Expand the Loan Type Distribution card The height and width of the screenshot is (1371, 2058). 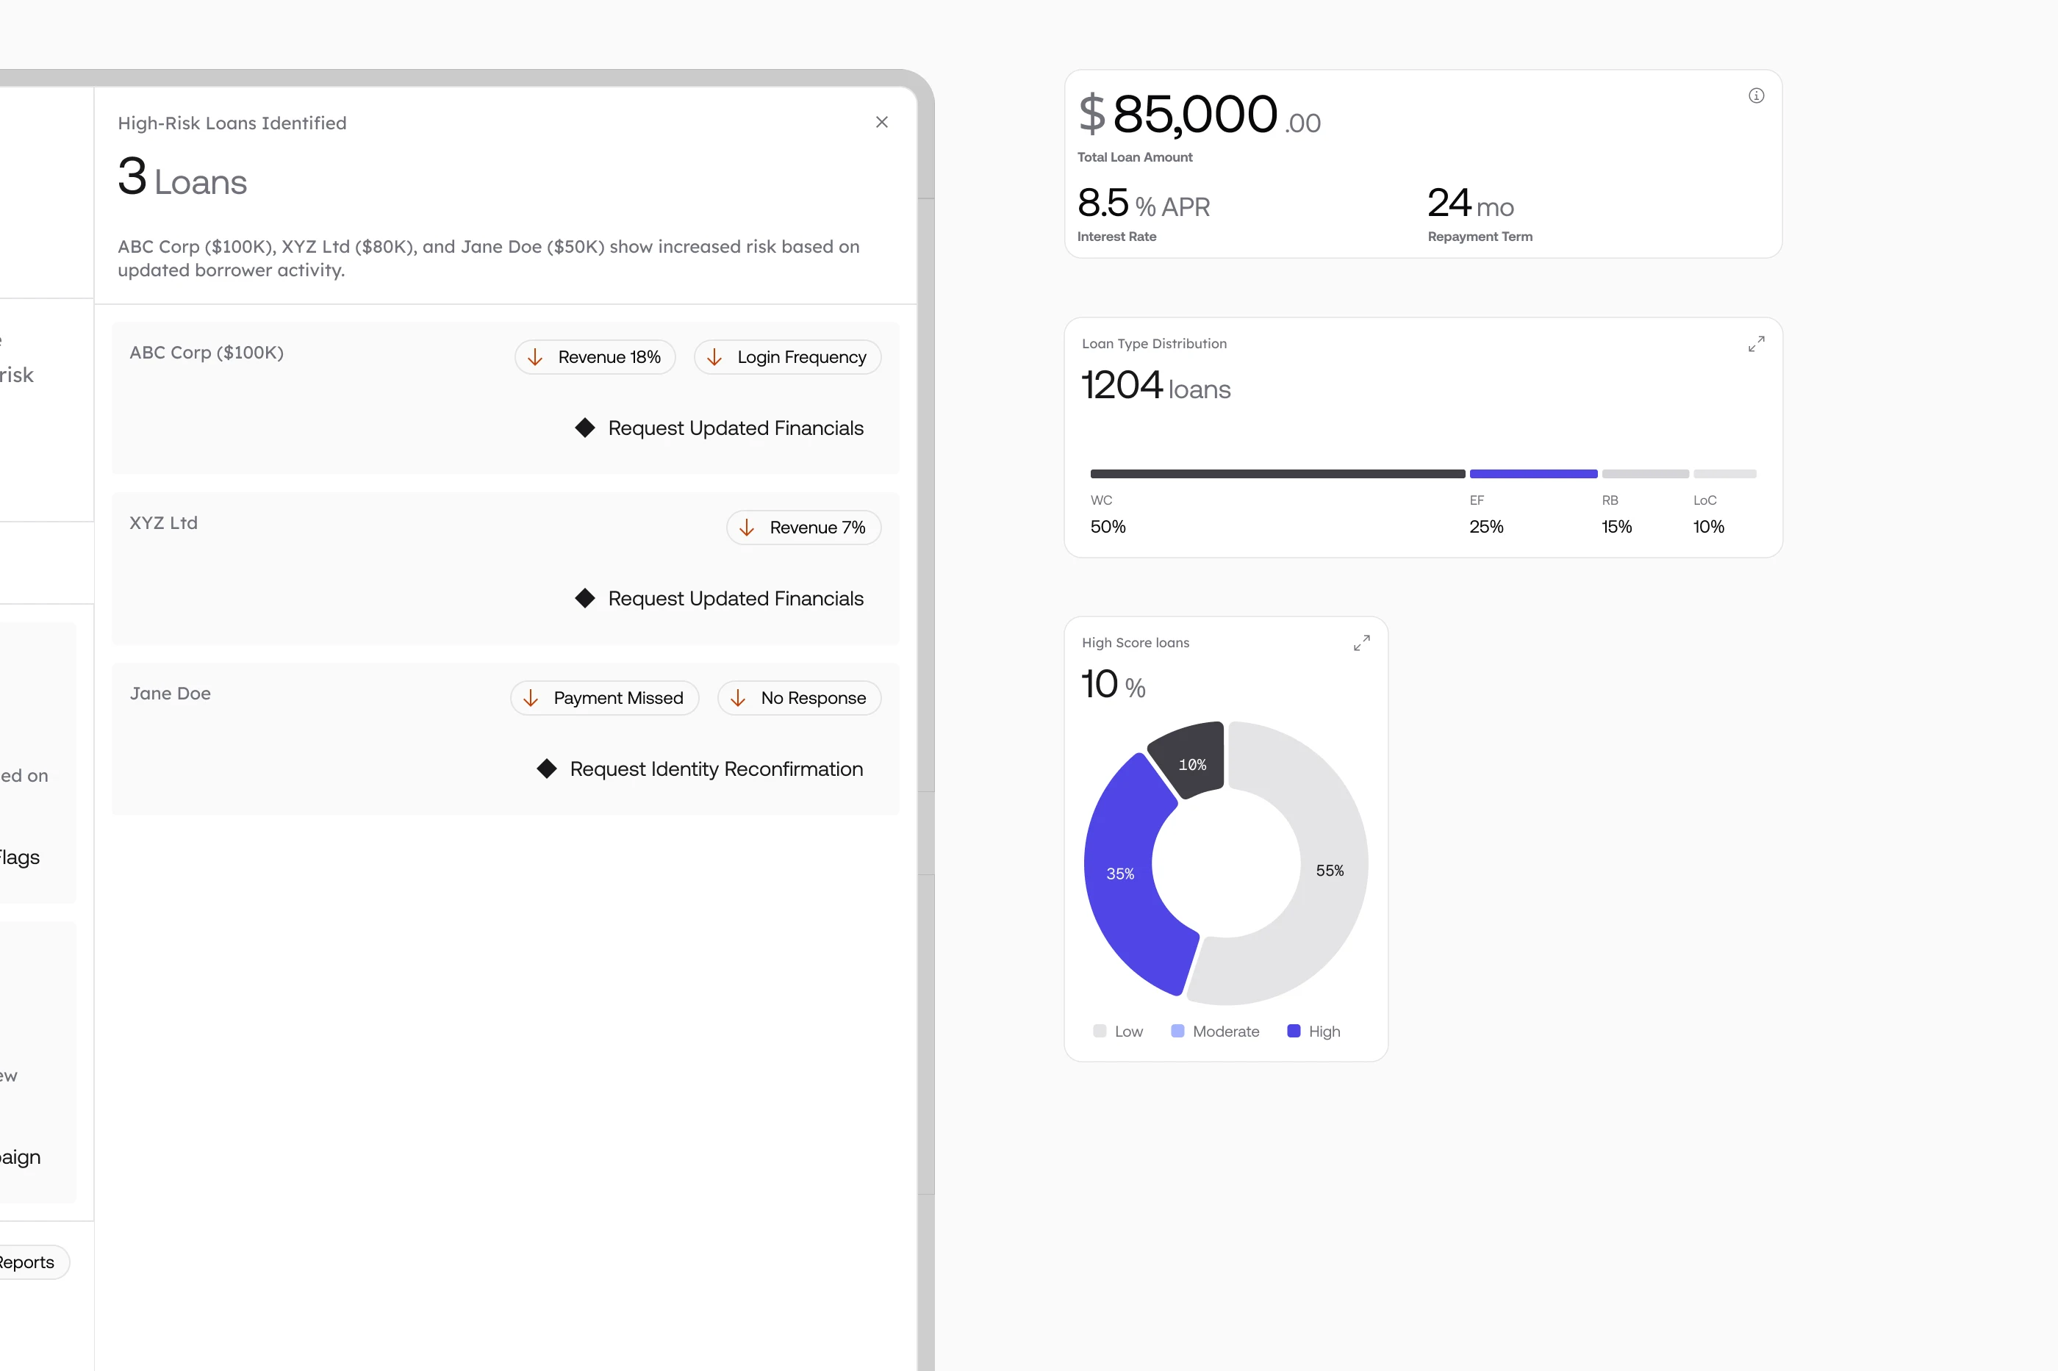point(1755,345)
